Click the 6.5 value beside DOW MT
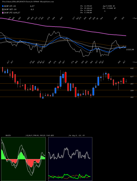 click(x=32, y=10)
